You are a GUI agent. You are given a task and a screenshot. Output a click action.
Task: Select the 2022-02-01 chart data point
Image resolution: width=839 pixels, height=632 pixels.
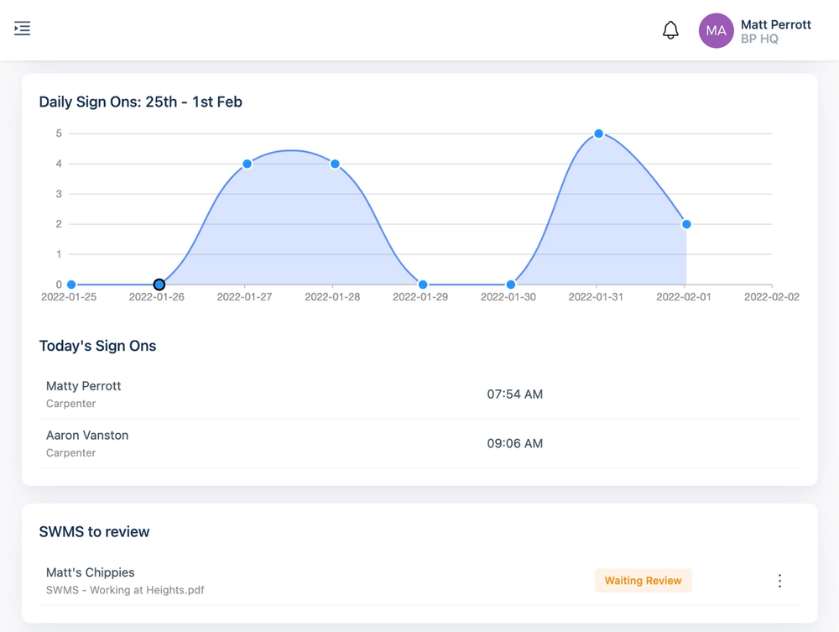point(686,224)
